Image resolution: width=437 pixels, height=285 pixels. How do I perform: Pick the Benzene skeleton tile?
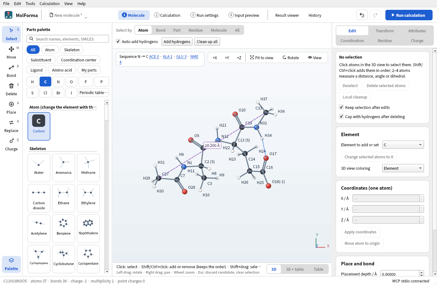click(x=64, y=229)
